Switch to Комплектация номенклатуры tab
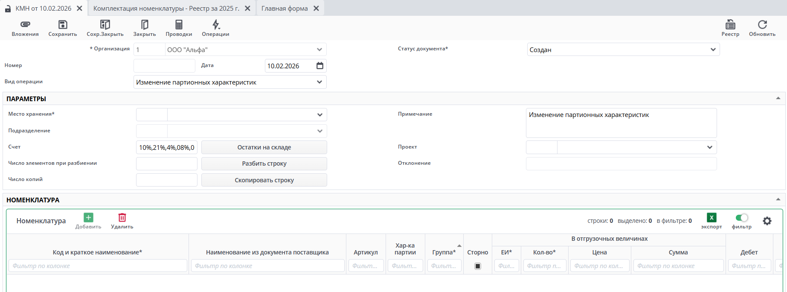This screenshot has height=292, width=787. coord(166,9)
